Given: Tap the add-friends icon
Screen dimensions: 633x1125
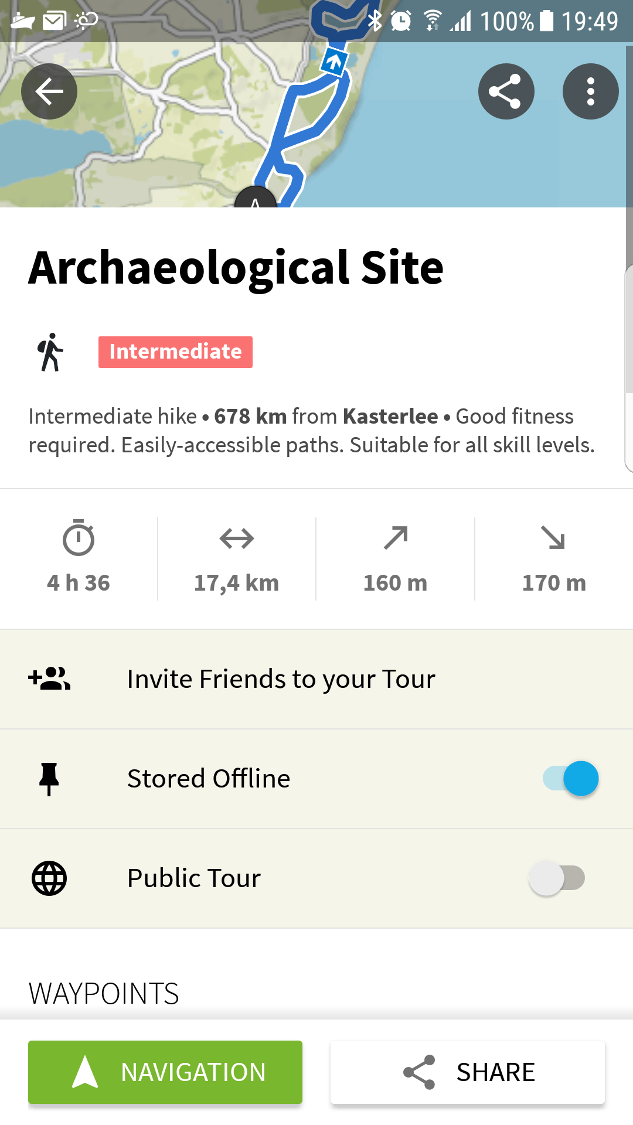Looking at the screenshot, I should pyautogui.click(x=49, y=679).
